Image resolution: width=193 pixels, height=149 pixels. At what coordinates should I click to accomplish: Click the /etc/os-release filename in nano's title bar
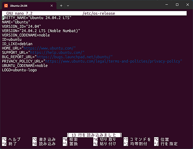(x=99, y=13)
